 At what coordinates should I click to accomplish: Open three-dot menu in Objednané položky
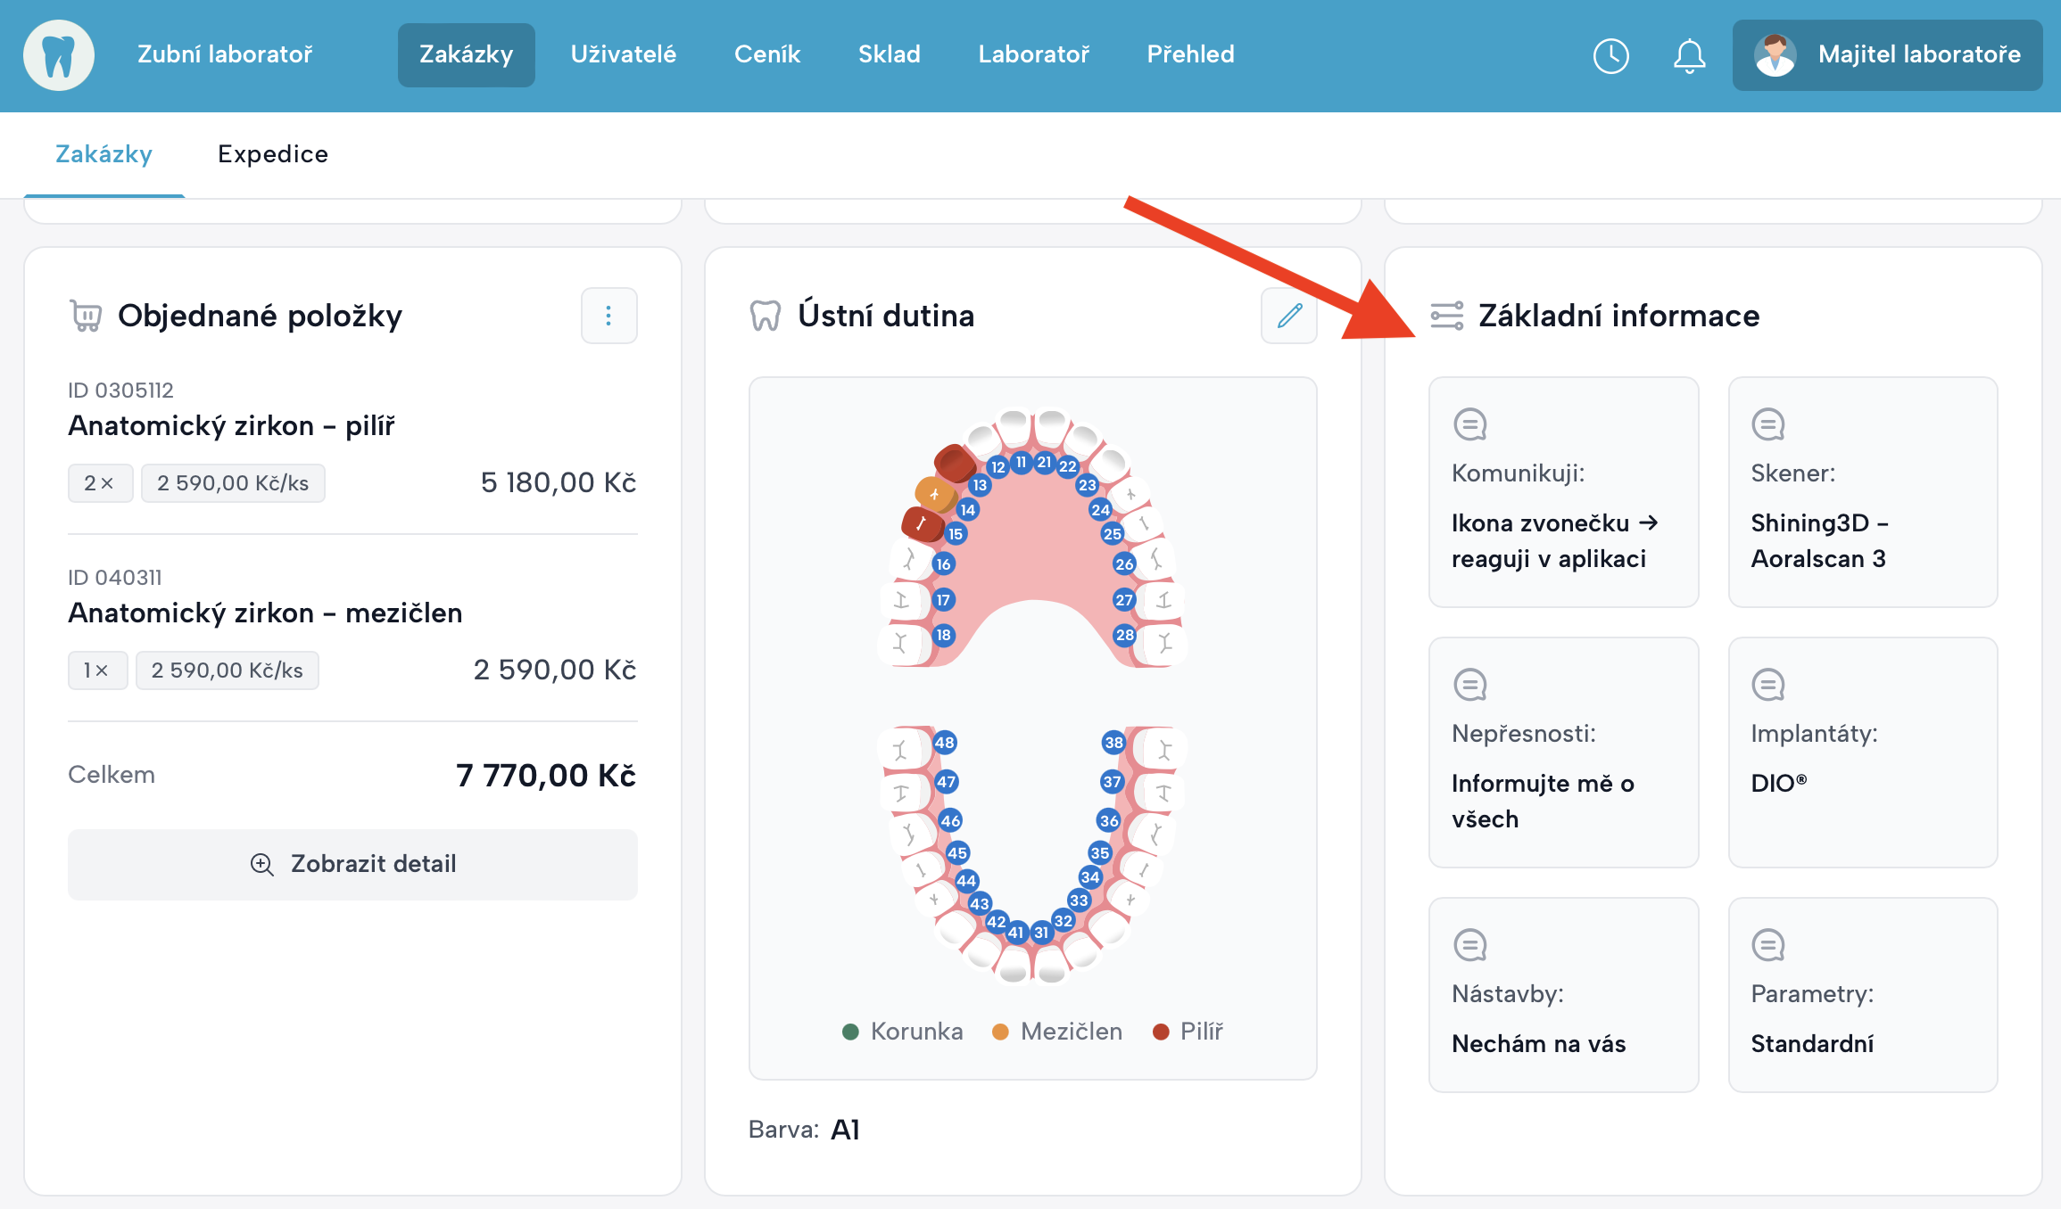[x=608, y=316]
